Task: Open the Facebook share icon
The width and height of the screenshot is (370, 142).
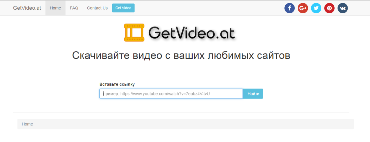Action: pyautogui.click(x=289, y=8)
